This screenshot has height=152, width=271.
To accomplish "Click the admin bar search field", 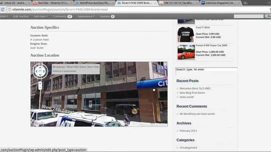I will [249, 16].
